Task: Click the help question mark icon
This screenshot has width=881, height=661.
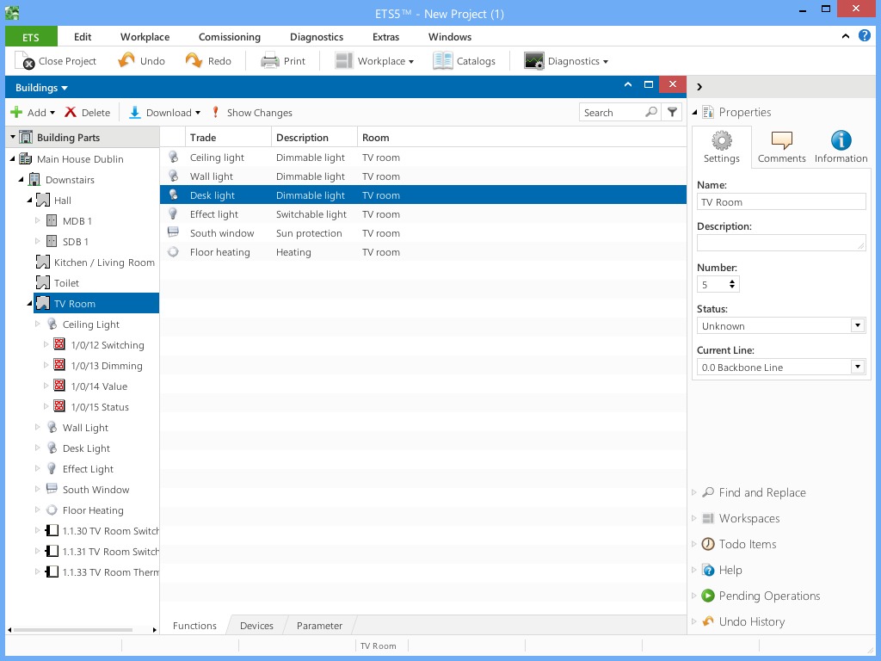Action: tap(864, 37)
